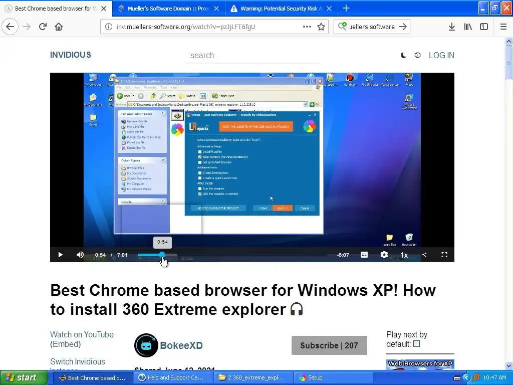
Task: Open BokeeXD channel avatar
Action: (x=146, y=345)
